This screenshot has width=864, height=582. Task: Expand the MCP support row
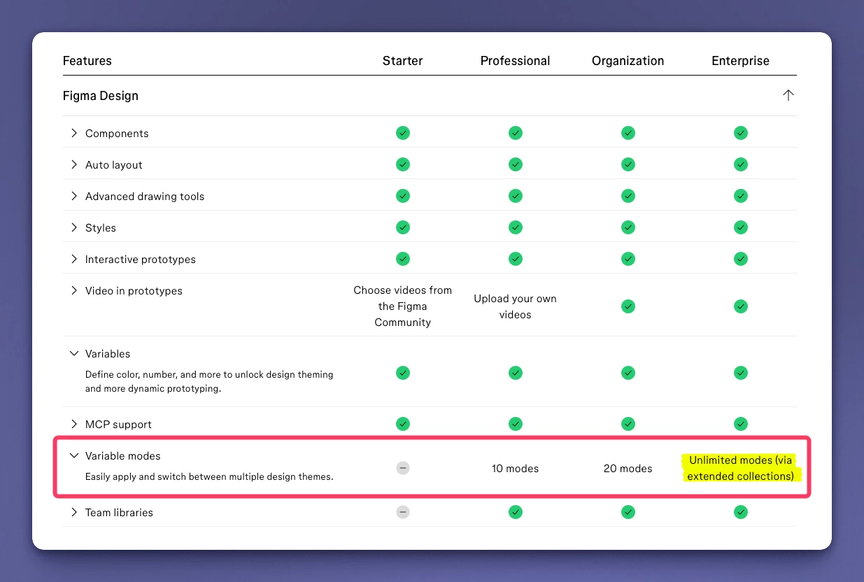(73, 424)
